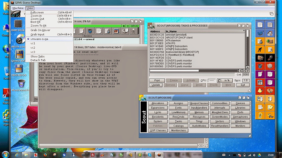
Task: Click Exit button in Tasks window
Action: click(x=243, y=85)
